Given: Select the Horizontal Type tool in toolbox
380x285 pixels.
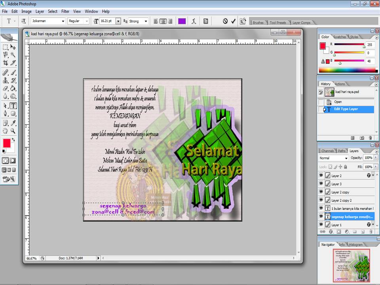Looking at the screenshot, I should [13, 106].
